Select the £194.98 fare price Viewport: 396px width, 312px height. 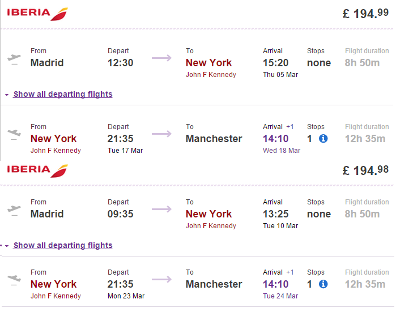365,170
